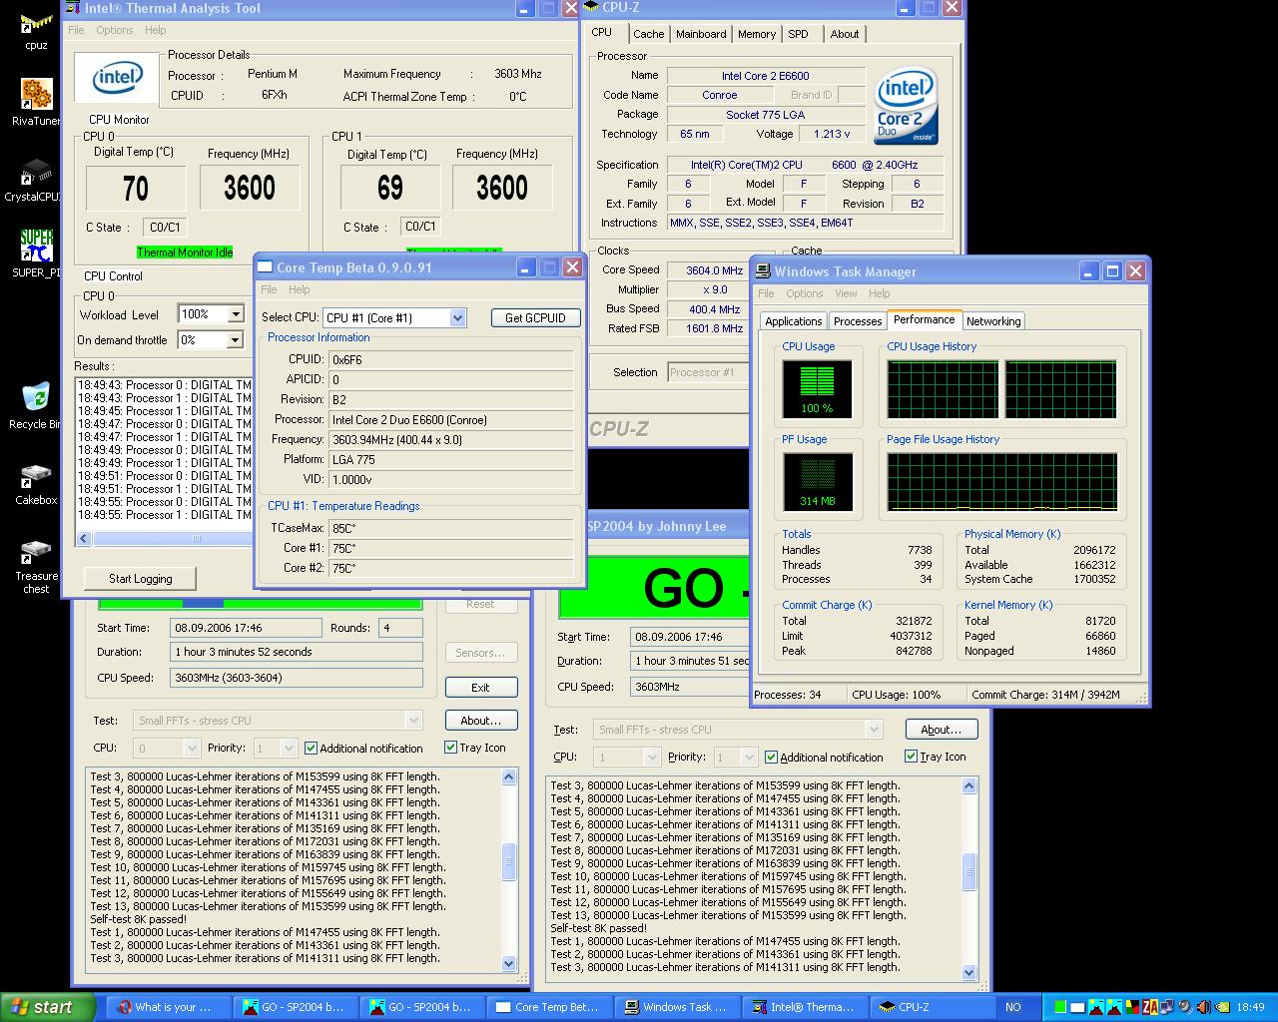Click About... in the CPU 1 SP2004 window
Image resolution: width=1278 pixels, height=1022 pixels.
(x=941, y=730)
